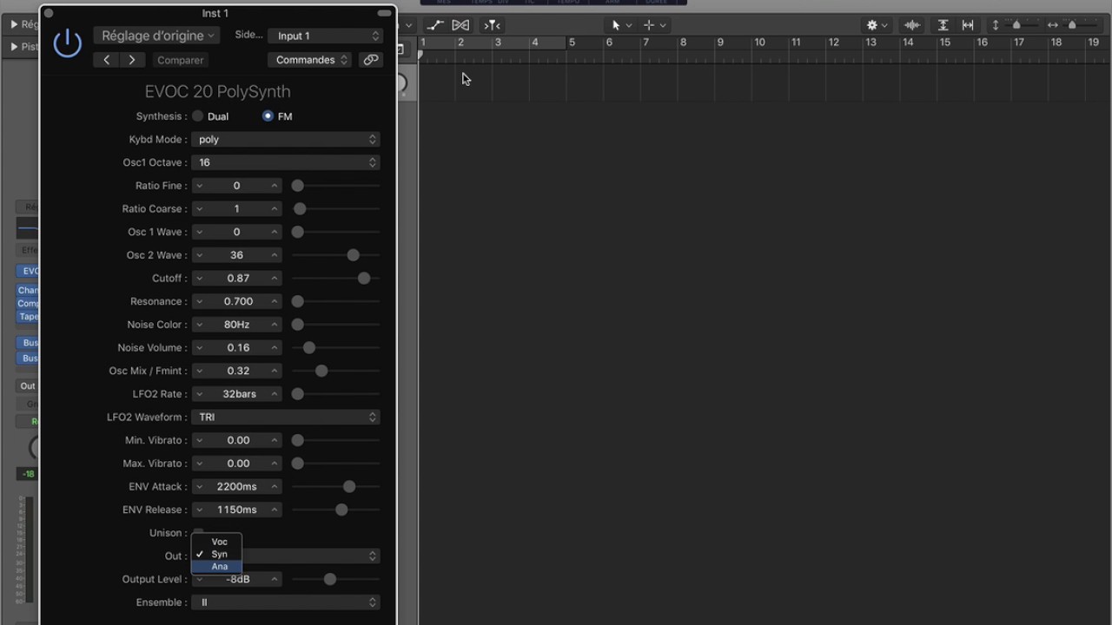Select the FM synthesis radio button
The height and width of the screenshot is (625, 1112).
coord(268,116)
